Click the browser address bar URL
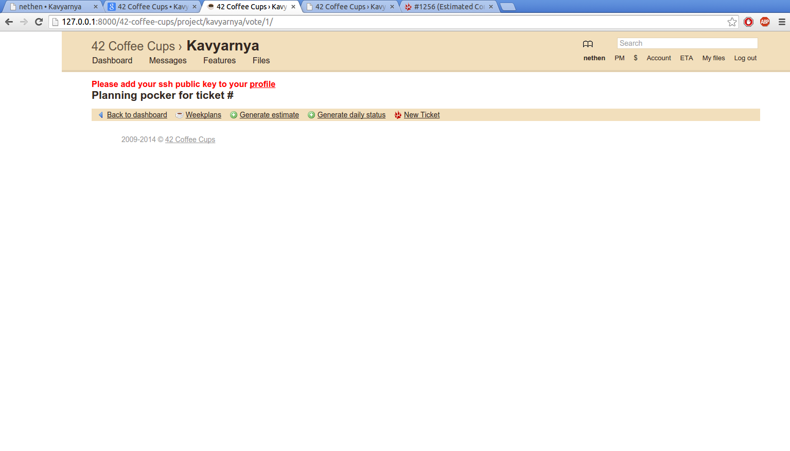 click(167, 22)
